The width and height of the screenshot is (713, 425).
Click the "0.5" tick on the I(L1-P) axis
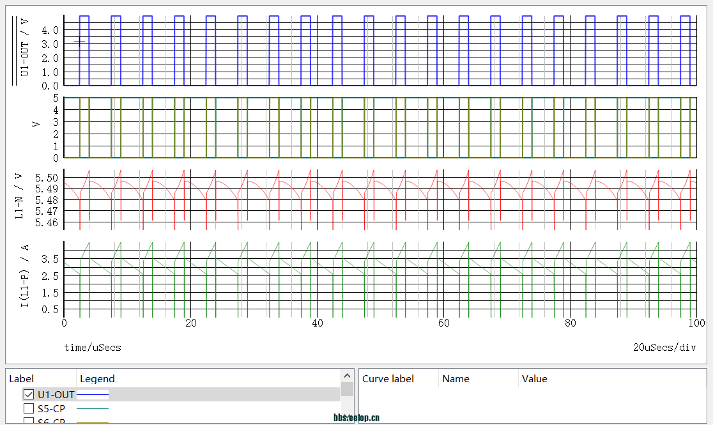pos(50,309)
